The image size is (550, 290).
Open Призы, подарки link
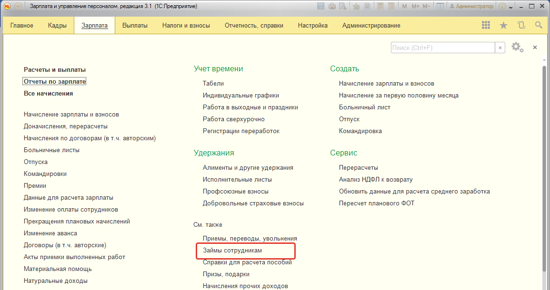pyautogui.click(x=226, y=274)
